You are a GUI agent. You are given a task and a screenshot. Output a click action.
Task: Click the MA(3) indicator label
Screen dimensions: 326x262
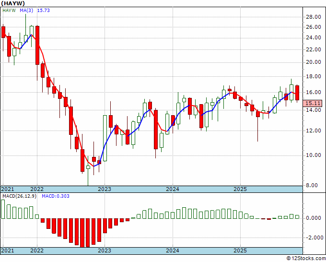point(26,11)
